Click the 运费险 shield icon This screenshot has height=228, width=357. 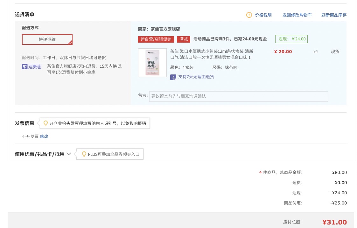coord(24,67)
